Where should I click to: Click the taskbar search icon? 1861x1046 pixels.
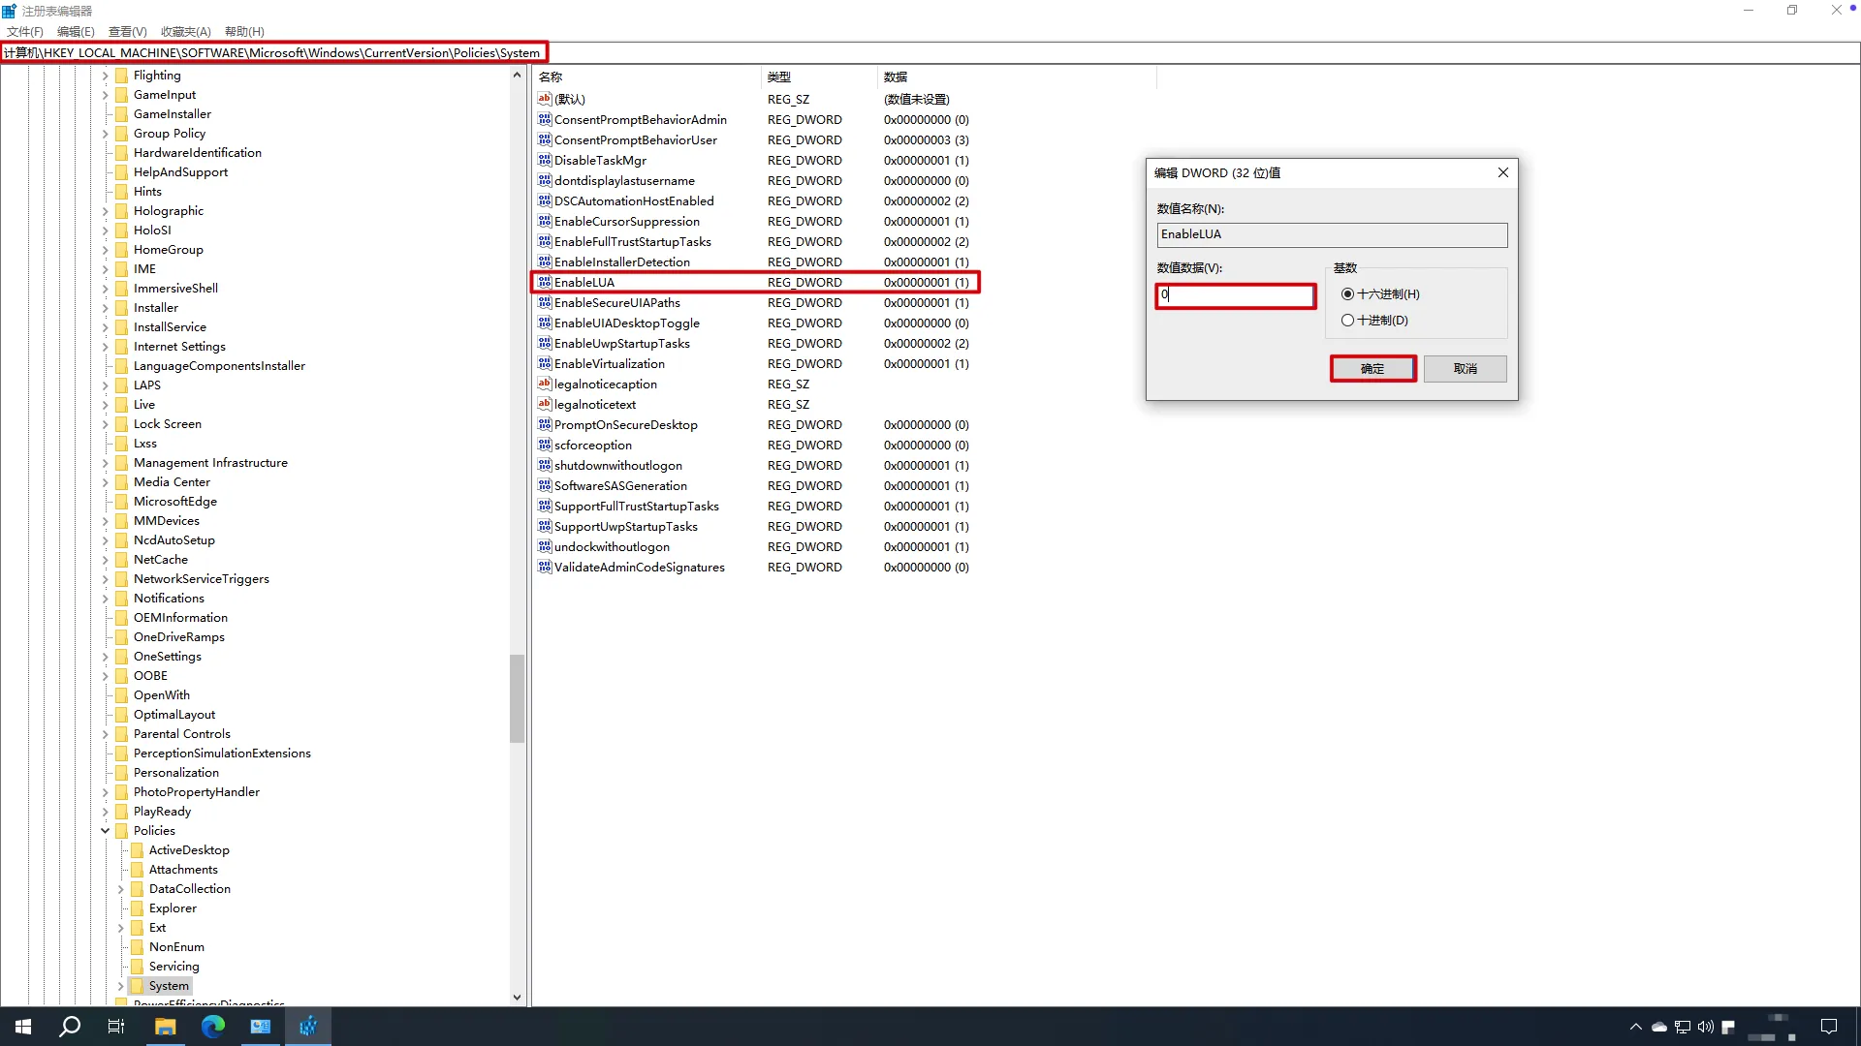[70, 1027]
